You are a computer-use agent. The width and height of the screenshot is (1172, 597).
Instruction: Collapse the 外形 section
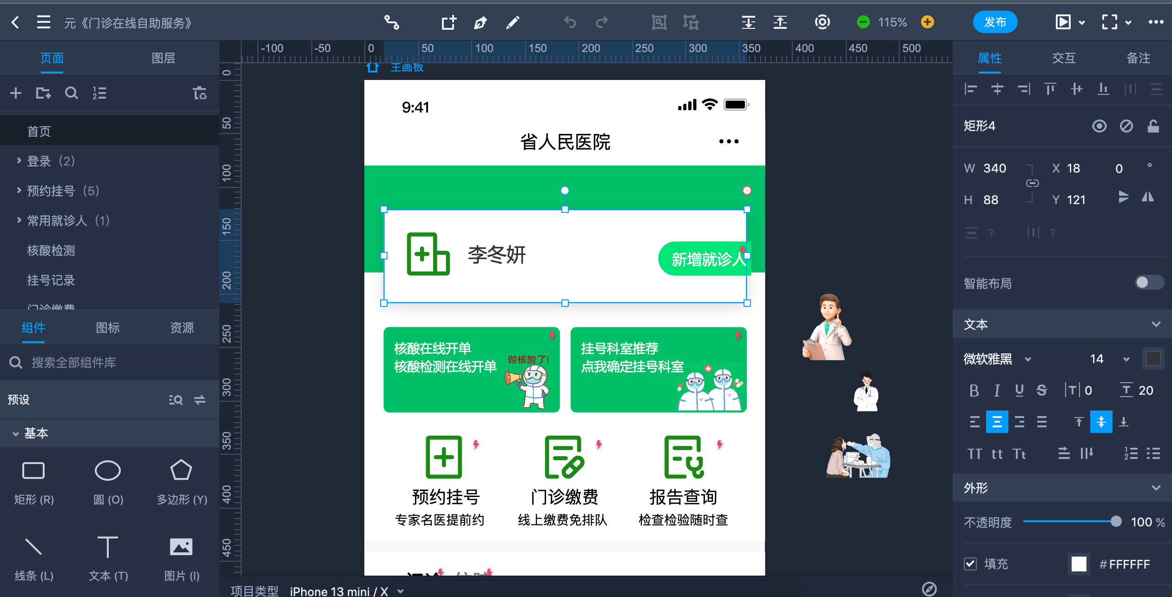[x=1156, y=488]
